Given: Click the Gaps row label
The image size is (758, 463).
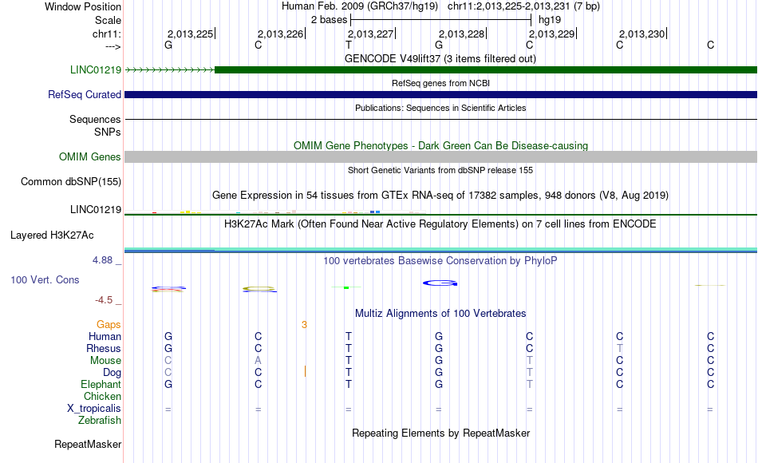Looking at the screenshot, I should [x=109, y=325].
